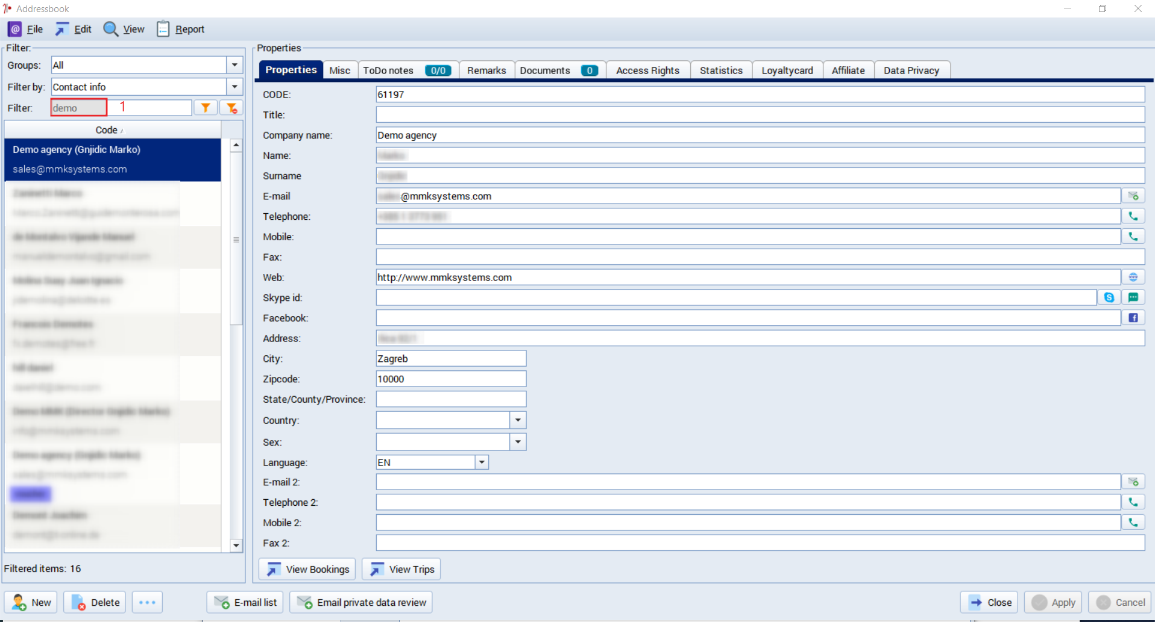Open the website via the Web globe icon
The width and height of the screenshot is (1155, 622).
point(1133,277)
